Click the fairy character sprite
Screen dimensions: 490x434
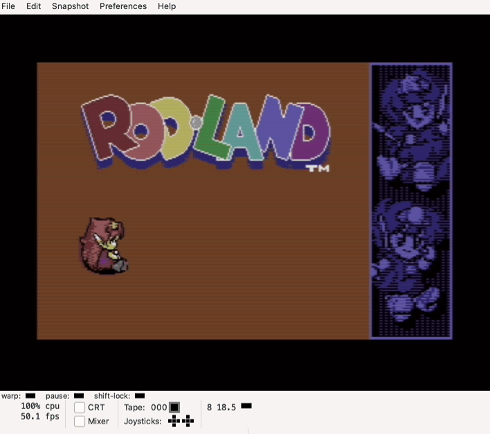[104, 245]
